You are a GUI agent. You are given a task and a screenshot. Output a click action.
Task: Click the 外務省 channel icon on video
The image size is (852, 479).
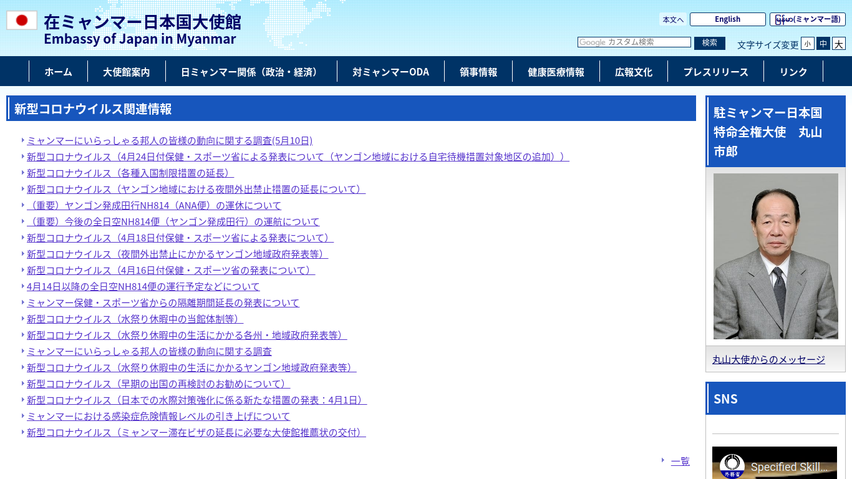pos(732,467)
